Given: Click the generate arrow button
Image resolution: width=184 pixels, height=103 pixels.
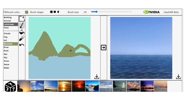Looking at the screenshot, I should (103, 47).
